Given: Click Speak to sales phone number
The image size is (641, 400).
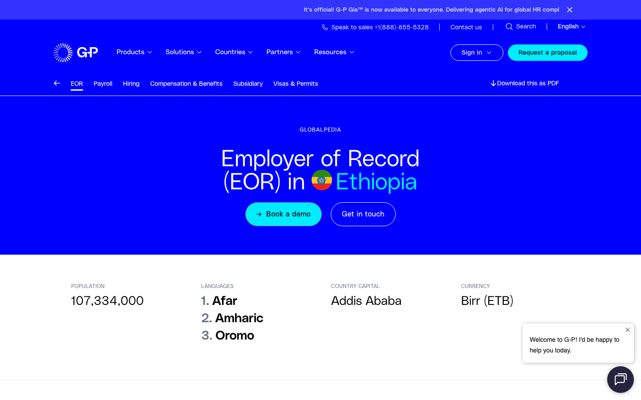Looking at the screenshot, I should pos(380,27).
